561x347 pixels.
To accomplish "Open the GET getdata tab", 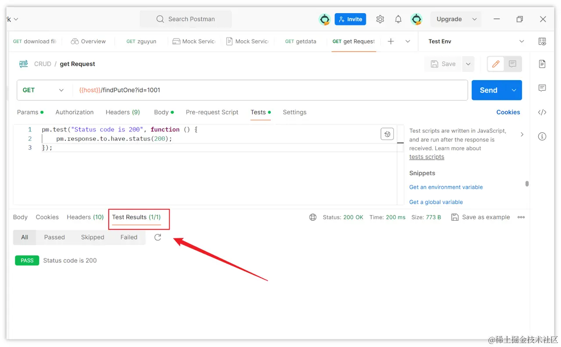I will [x=301, y=41].
